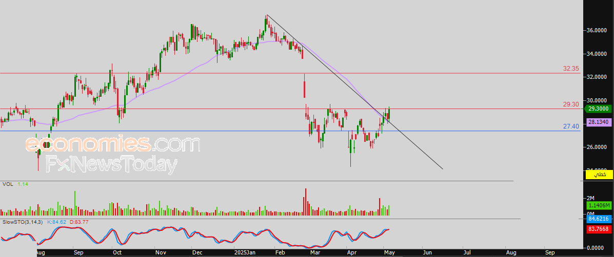The height and width of the screenshot is (257, 614).
Task: Click the K:84.62 stochastic reading
Action: [x=56, y=222]
